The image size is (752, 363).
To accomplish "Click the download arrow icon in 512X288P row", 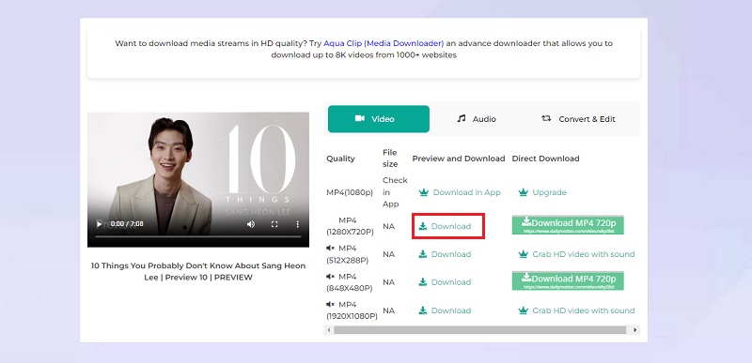I will [422, 254].
